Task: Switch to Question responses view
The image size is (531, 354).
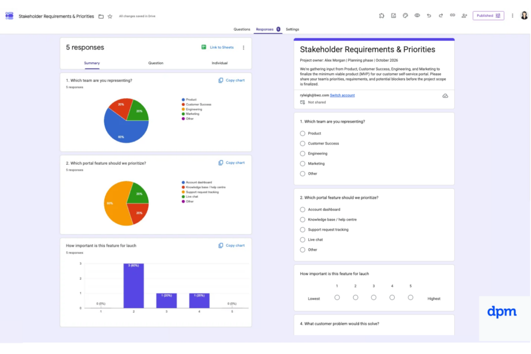Action: pyautogui.click(x=156, y=63)
